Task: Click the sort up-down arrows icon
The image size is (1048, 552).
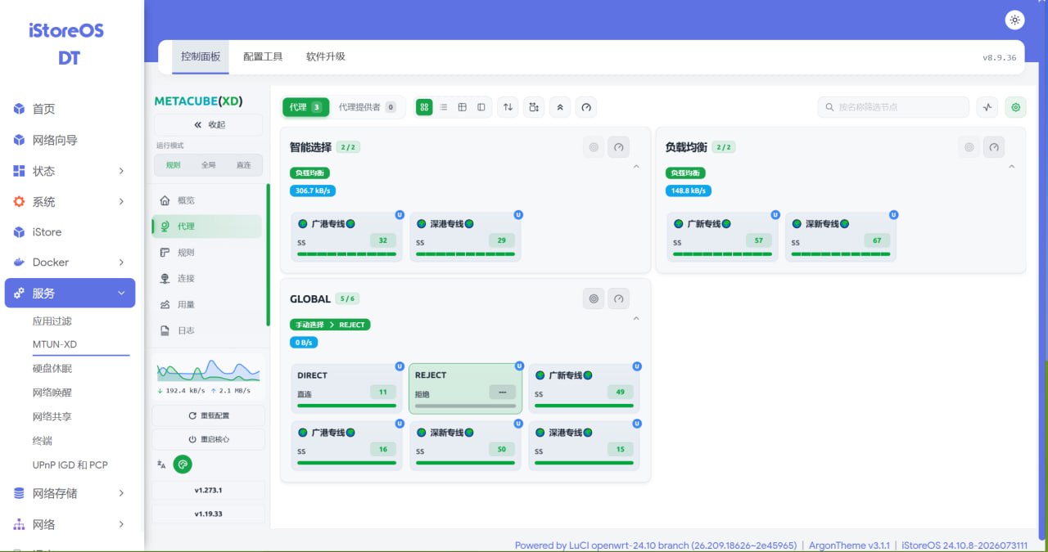Action: [508, 107]
